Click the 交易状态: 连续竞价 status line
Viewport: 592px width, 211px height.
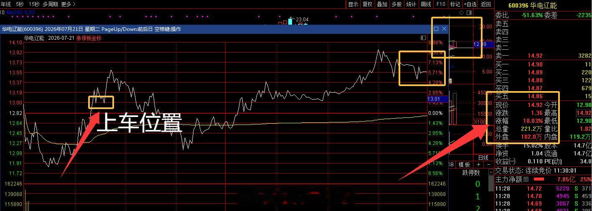click(x=536, y=170)
